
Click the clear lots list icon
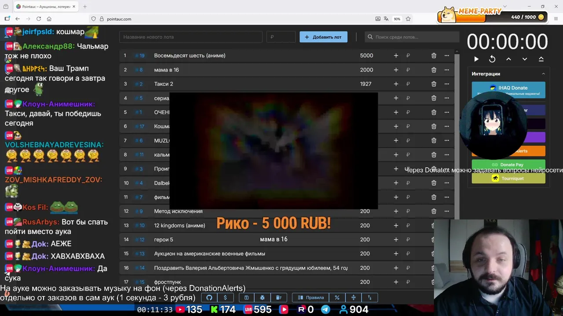click(278, 298)
